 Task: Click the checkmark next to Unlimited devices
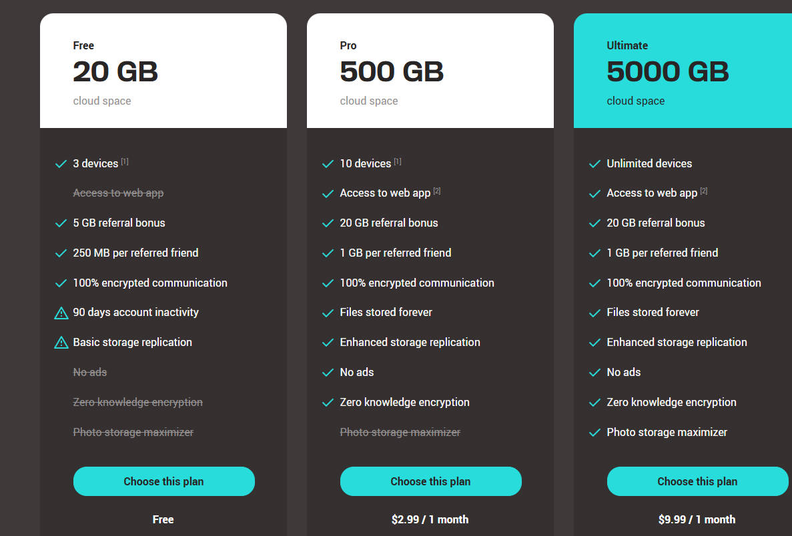coord(595,164)
